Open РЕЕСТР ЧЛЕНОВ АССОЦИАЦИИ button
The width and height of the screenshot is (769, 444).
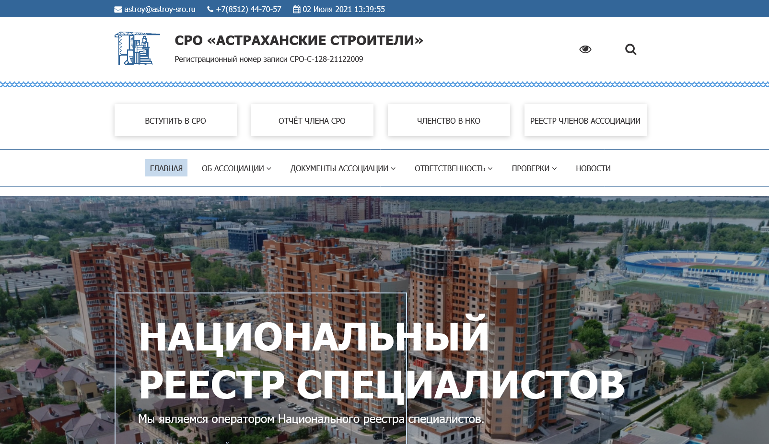(x=585, y=121)
